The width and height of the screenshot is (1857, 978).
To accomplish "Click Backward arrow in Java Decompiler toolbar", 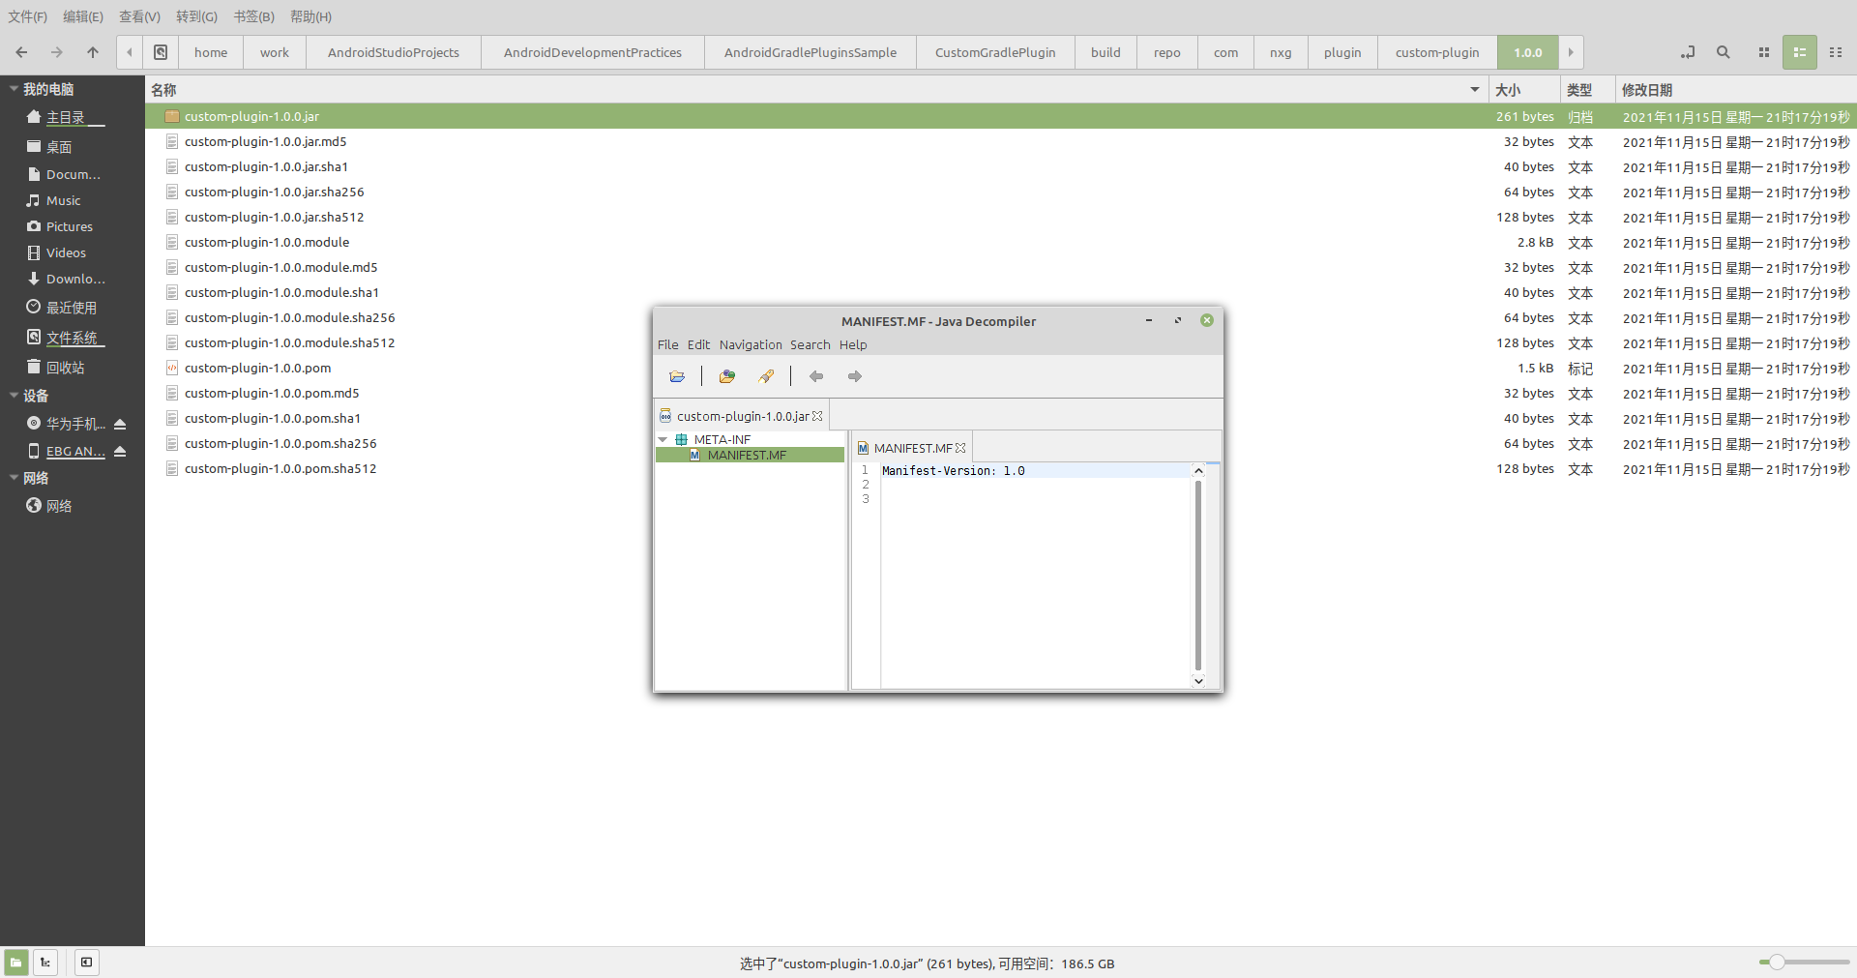I will pos(816,376).
